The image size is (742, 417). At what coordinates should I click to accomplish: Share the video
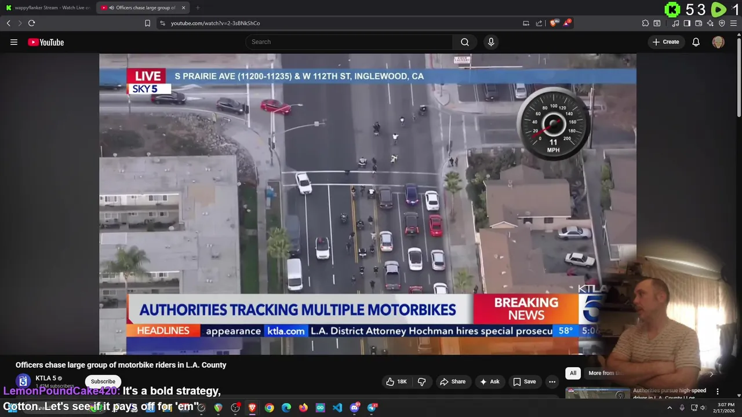pyautogui.click(x=453, y=382)
